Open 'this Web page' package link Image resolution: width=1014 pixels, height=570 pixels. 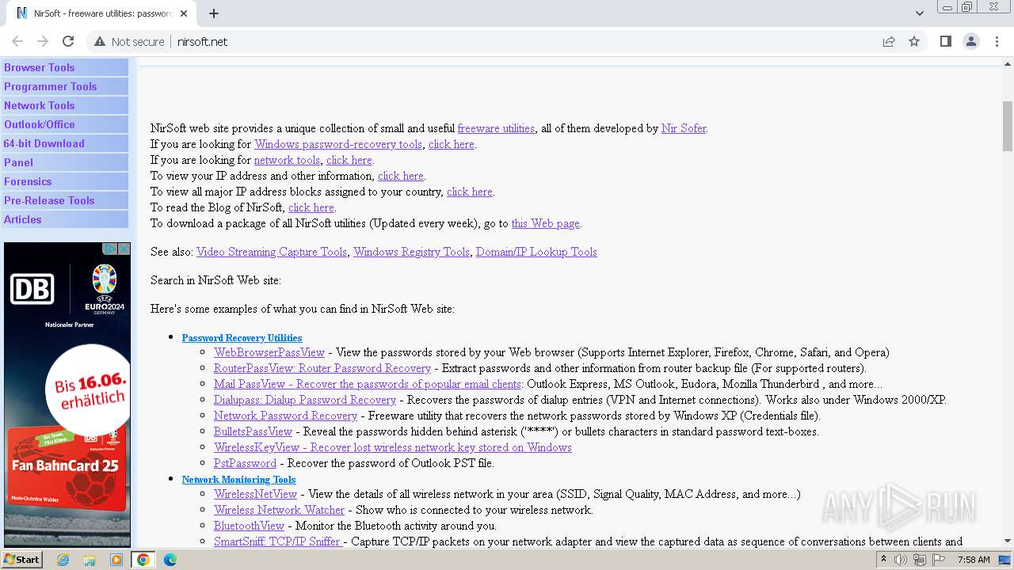click(x=546, y=223)
